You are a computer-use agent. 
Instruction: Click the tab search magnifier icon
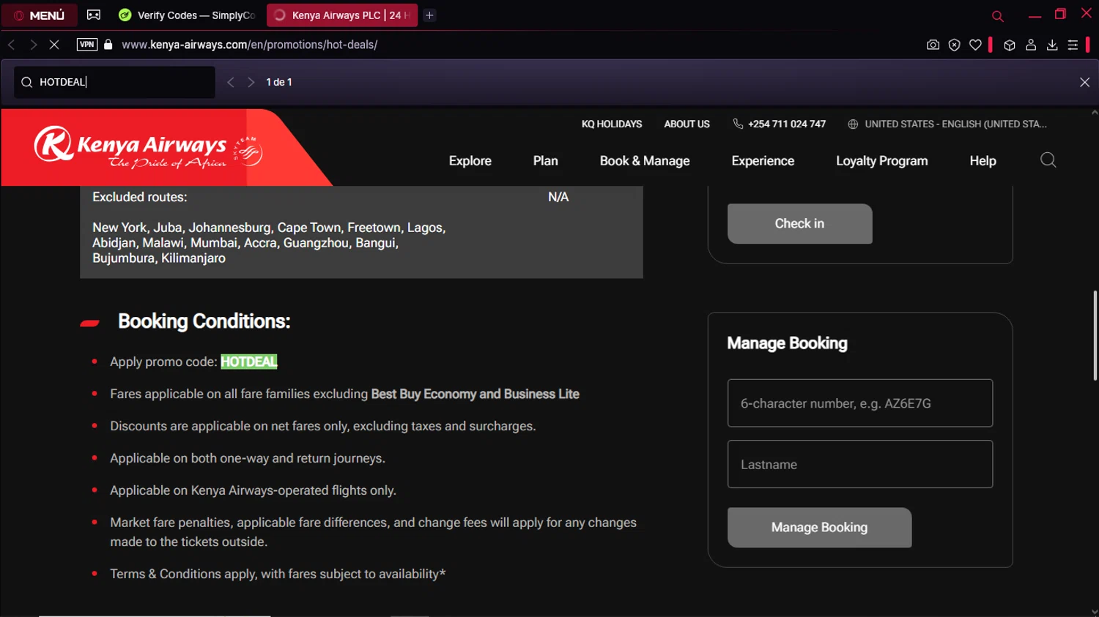coord(997,16)
